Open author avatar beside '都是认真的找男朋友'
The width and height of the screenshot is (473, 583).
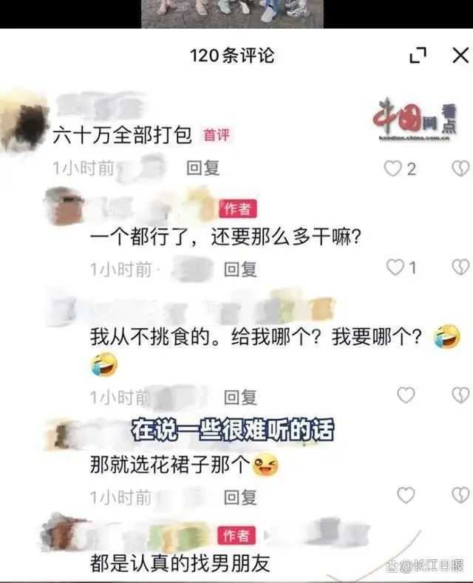61,533
